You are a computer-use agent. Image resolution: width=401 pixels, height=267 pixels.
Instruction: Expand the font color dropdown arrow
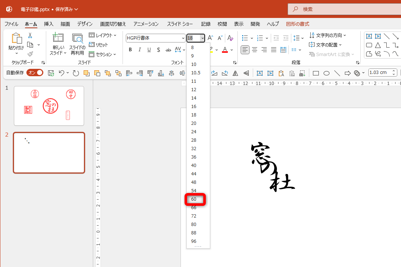tap(232, 50)
